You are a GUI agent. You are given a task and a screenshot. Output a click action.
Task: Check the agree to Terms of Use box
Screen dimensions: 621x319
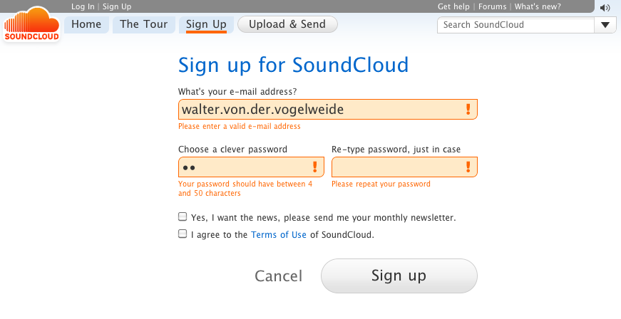tap(183, 234)
